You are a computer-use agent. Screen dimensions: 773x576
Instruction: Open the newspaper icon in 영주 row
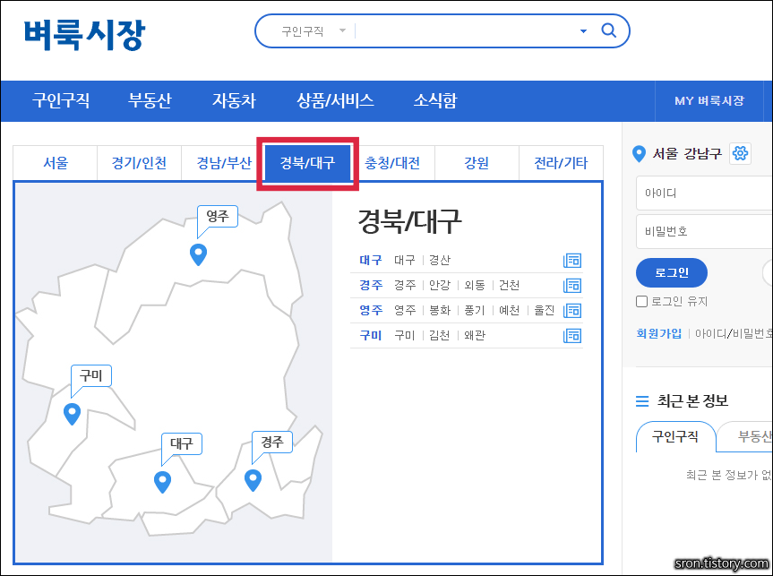point(572,311)
